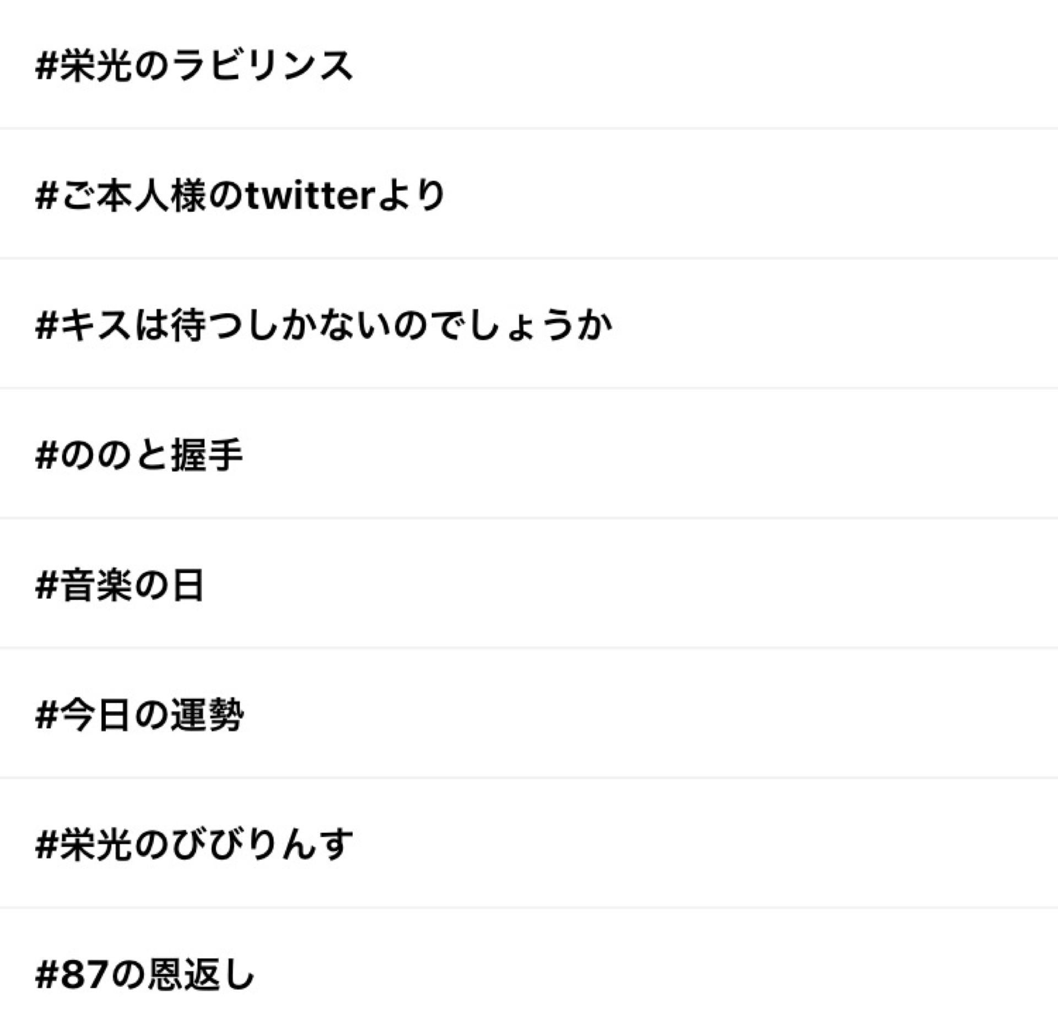Tap the ののと握手 list row
Image resolution: width=1058 pixels, height=1035 pixels.
point(139,455)
